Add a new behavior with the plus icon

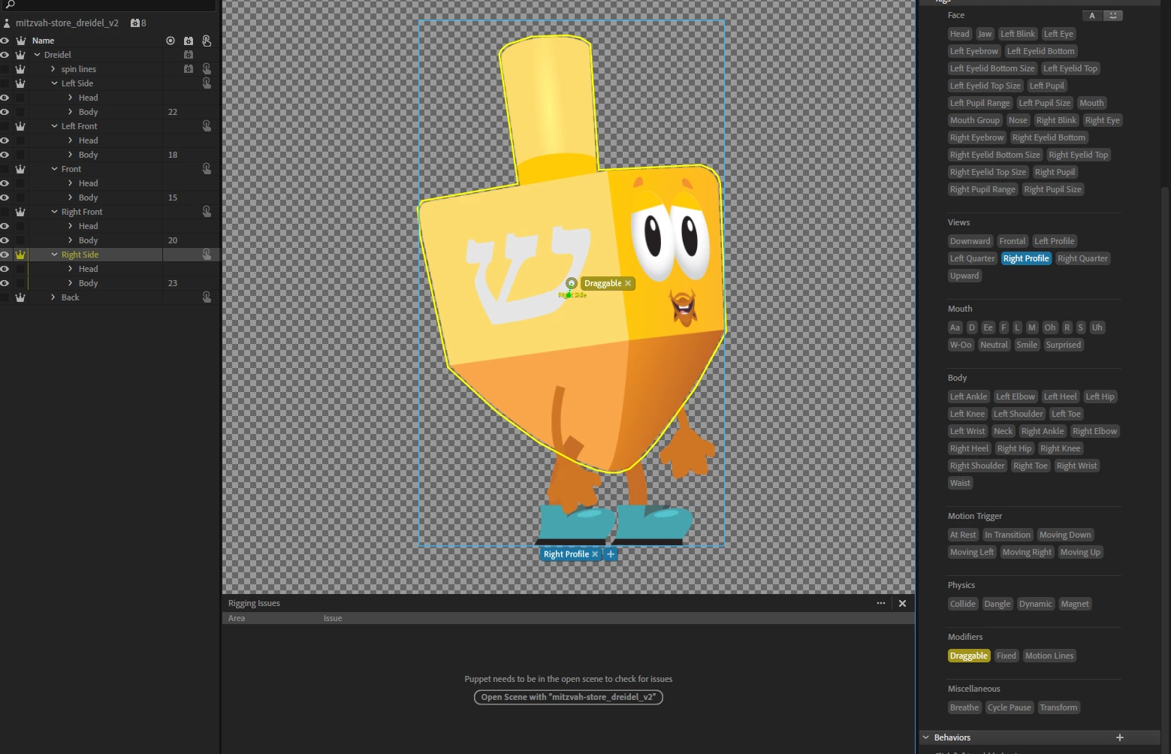[1120, 737]
